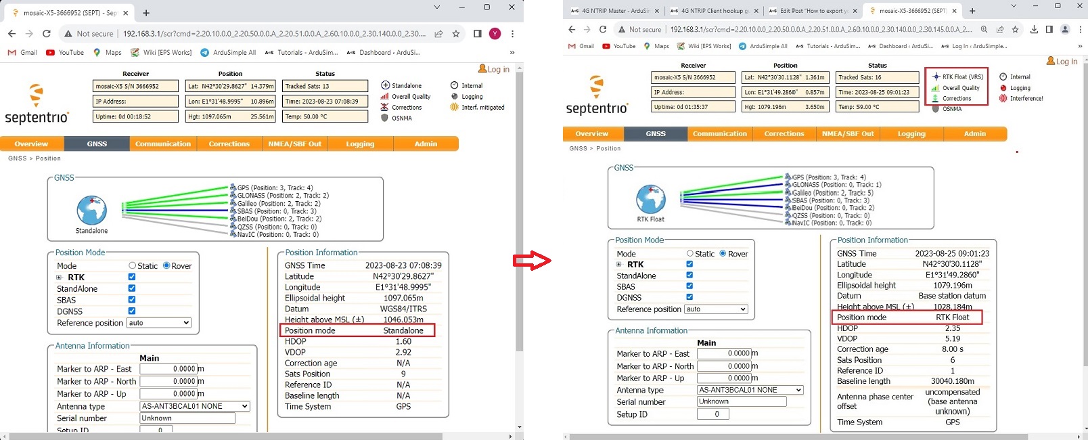Click the Standalone icon in header status legend
The image size is (1088, 440).
pos(385,85)
